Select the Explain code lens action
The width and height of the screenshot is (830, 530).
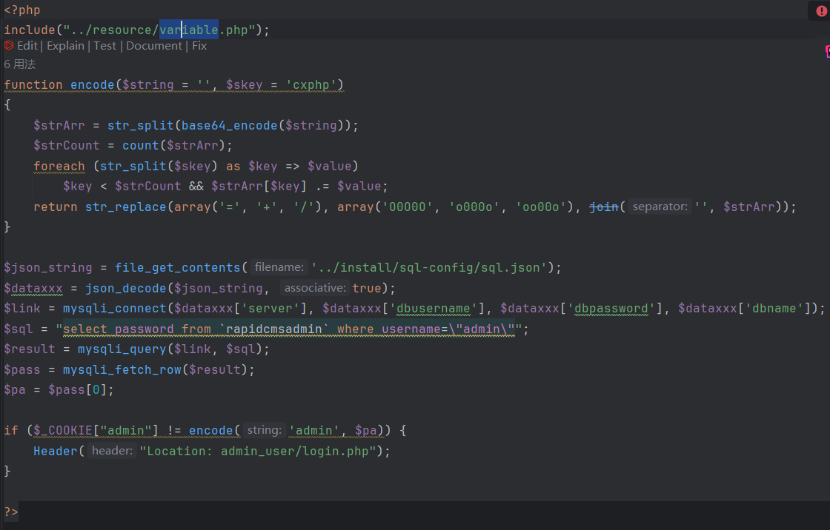(65, 46)
